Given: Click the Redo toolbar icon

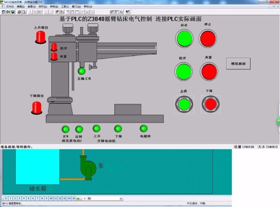Looking at the screenshot, I should click(x=51, y=12).
